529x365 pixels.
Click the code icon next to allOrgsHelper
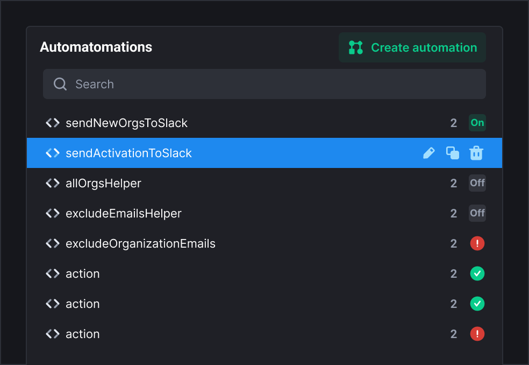click(52, 183)
